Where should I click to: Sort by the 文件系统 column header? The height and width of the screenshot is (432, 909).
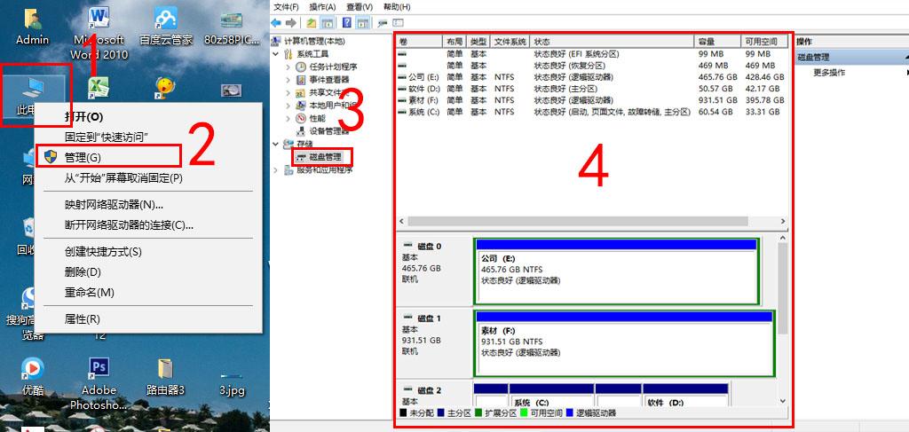point(510,42)
